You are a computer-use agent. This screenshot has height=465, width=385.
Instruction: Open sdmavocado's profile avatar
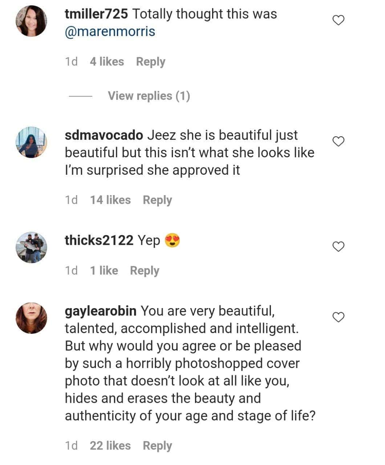point(31,142)
